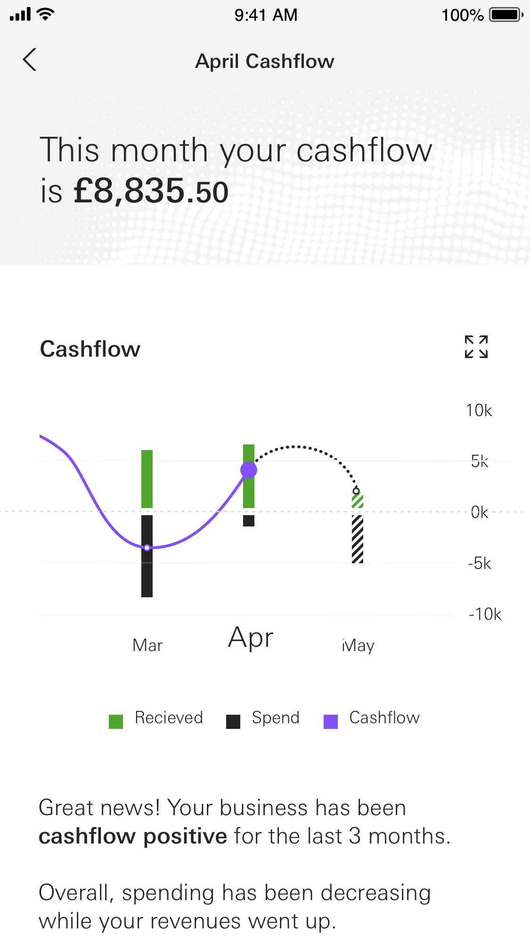Tap March's green received bar
The height and width of the screenshot is (944, 530).
click(147, 479)
